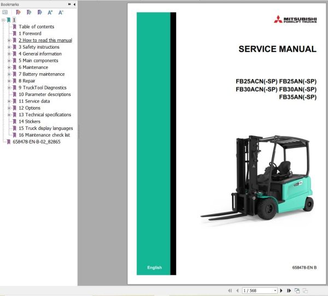Click the FB35AN(-SP) model text
Image resolution: width=328 pixels, height=296 pixels.
[298, 97]
